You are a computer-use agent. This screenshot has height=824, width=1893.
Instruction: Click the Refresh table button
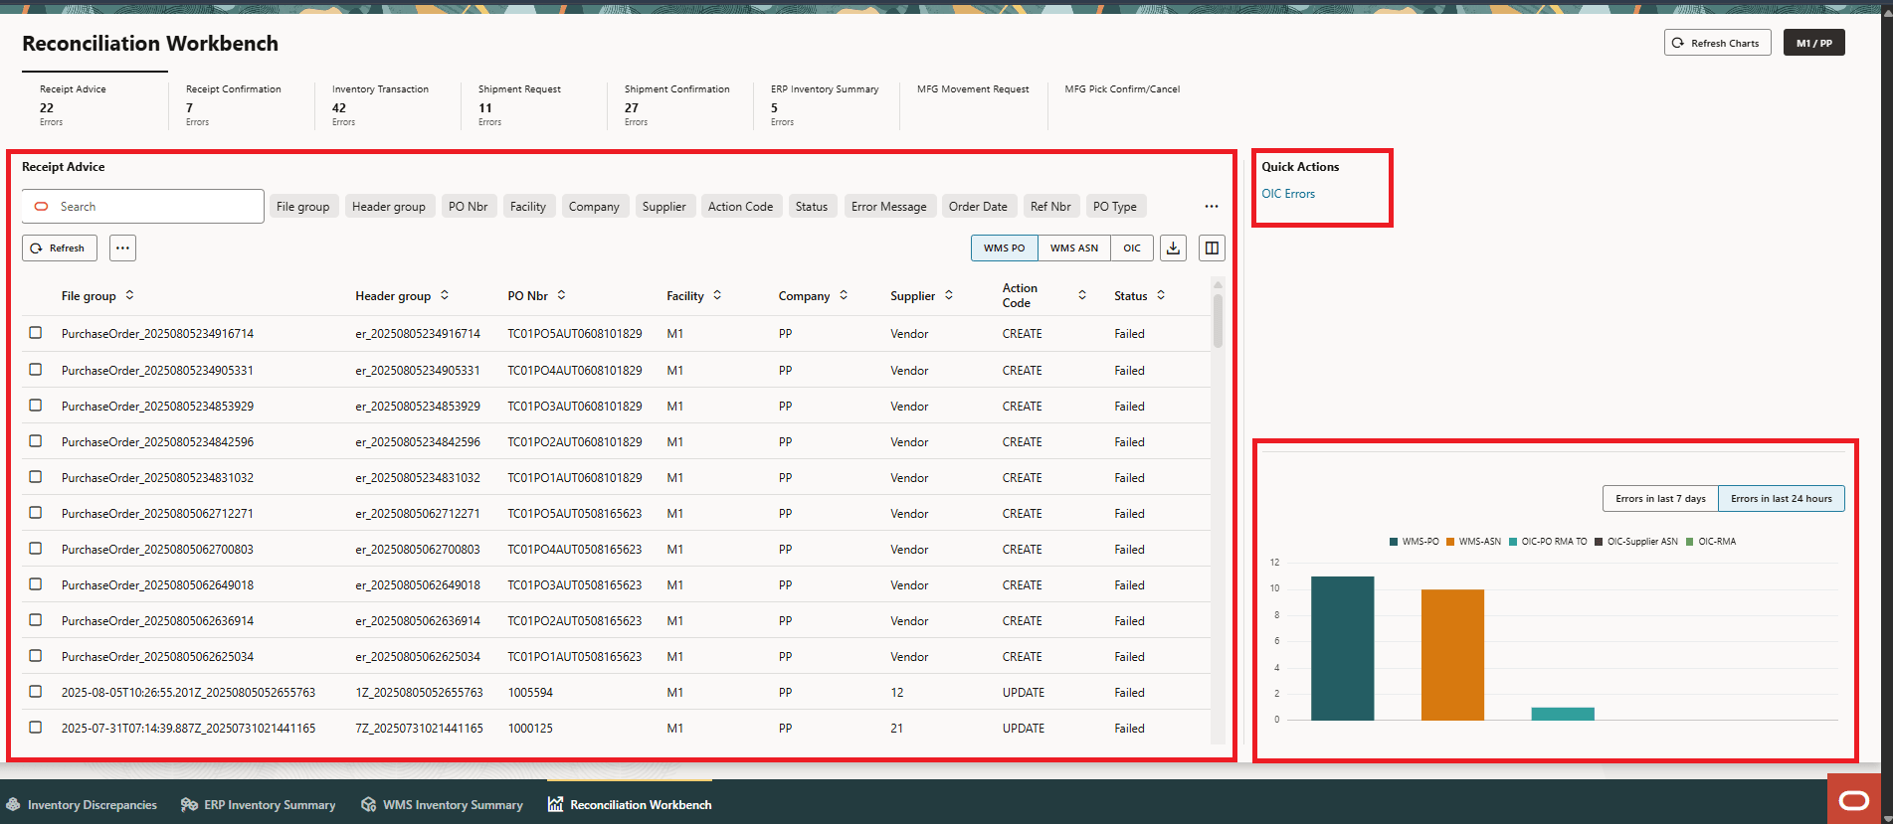(60, 248)
